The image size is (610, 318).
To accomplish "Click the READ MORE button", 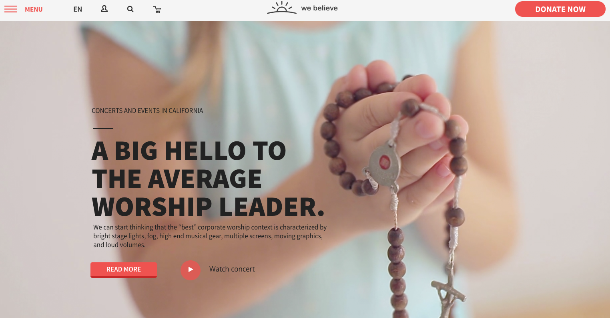I will [x=124, y=270].
